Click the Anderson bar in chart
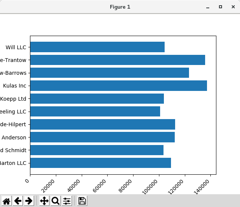Screen dimensions: 240x207 point(102,137)
